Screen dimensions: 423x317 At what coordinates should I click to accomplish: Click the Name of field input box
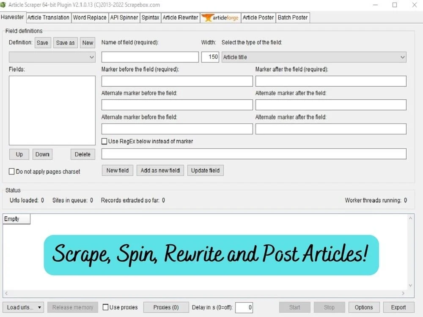(150, 57)
